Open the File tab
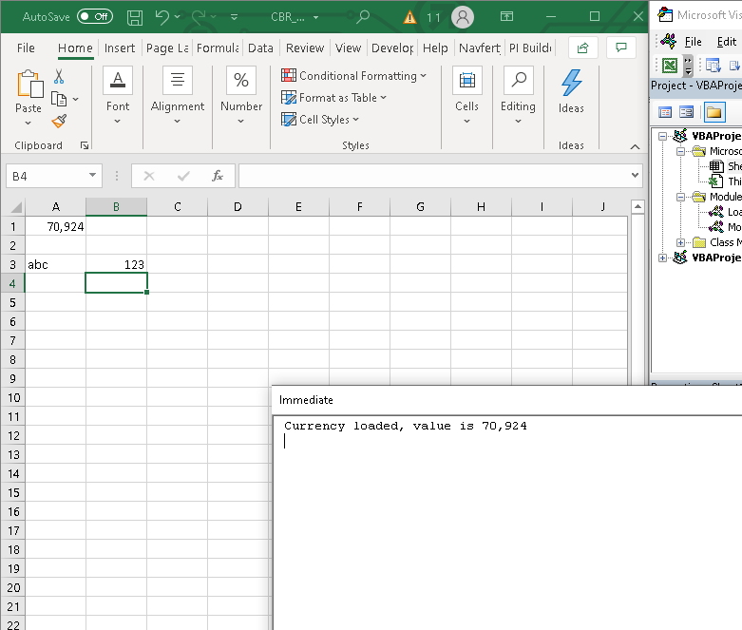 pos(26,48)
